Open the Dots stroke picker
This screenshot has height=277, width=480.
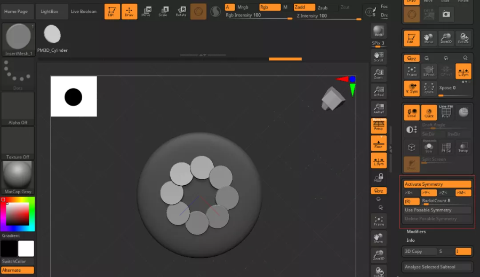[18, 75]
